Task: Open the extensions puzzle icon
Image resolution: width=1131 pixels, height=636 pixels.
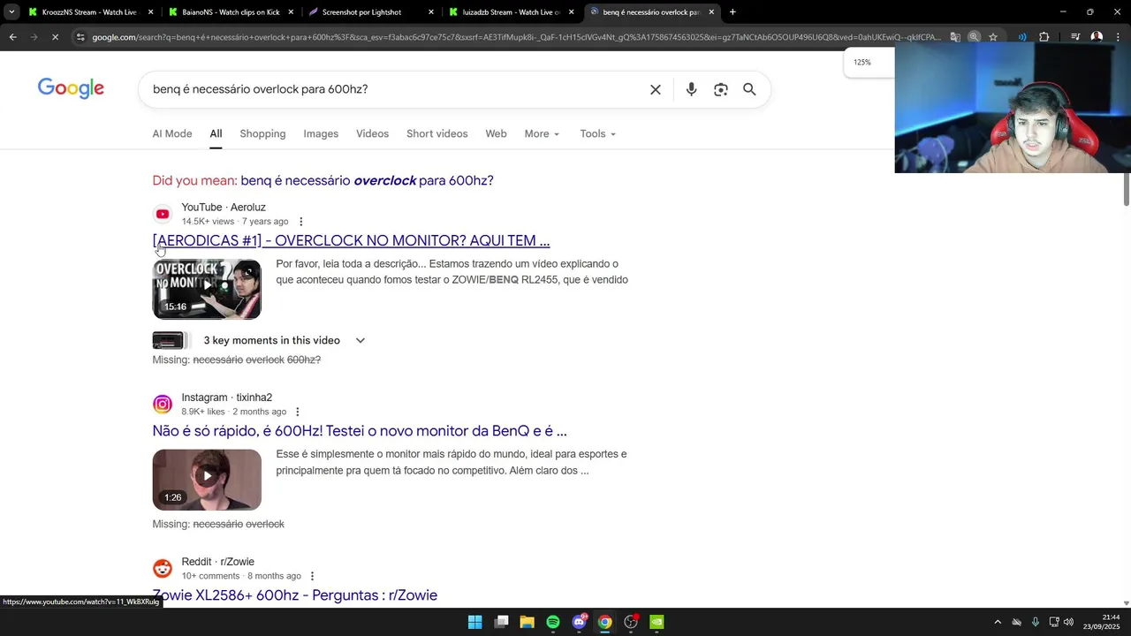Action: tap(1044, 37)
